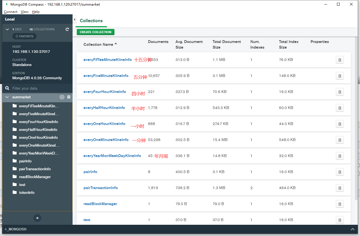Click the Favorite star button
Image resolution: width=360 pixels, height=236 pixels.
(24, 36)
